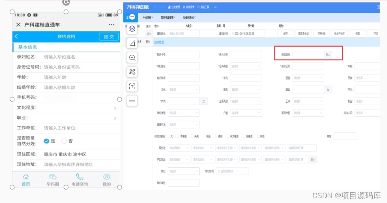Screen dimensions: 387x203
Task: Check the 其他 allergy checkbox
Action: click(258, 136)
